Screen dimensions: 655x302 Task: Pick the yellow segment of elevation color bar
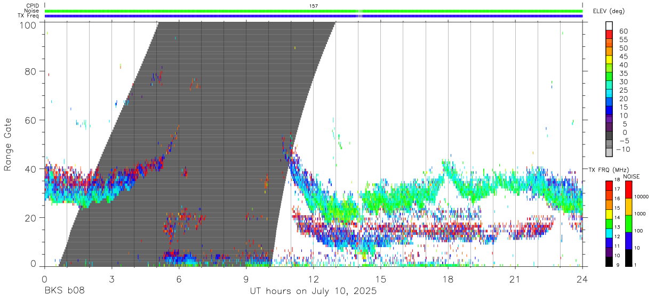(609, 59)
